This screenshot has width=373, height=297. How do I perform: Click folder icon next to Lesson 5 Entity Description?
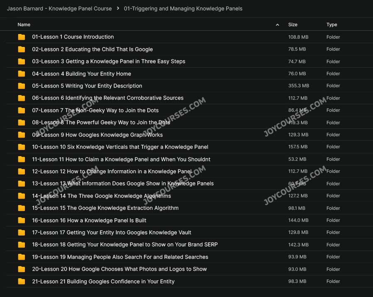pos(22,86)
